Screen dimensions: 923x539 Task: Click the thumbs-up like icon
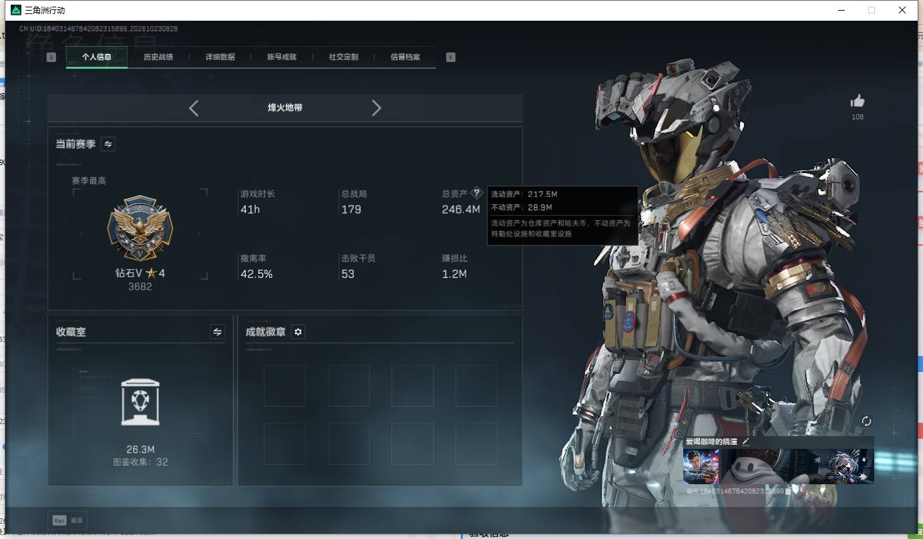858,101
